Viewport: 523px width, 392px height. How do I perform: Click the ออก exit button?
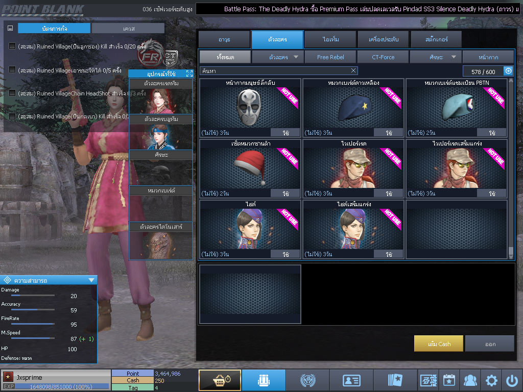point(490,344)
